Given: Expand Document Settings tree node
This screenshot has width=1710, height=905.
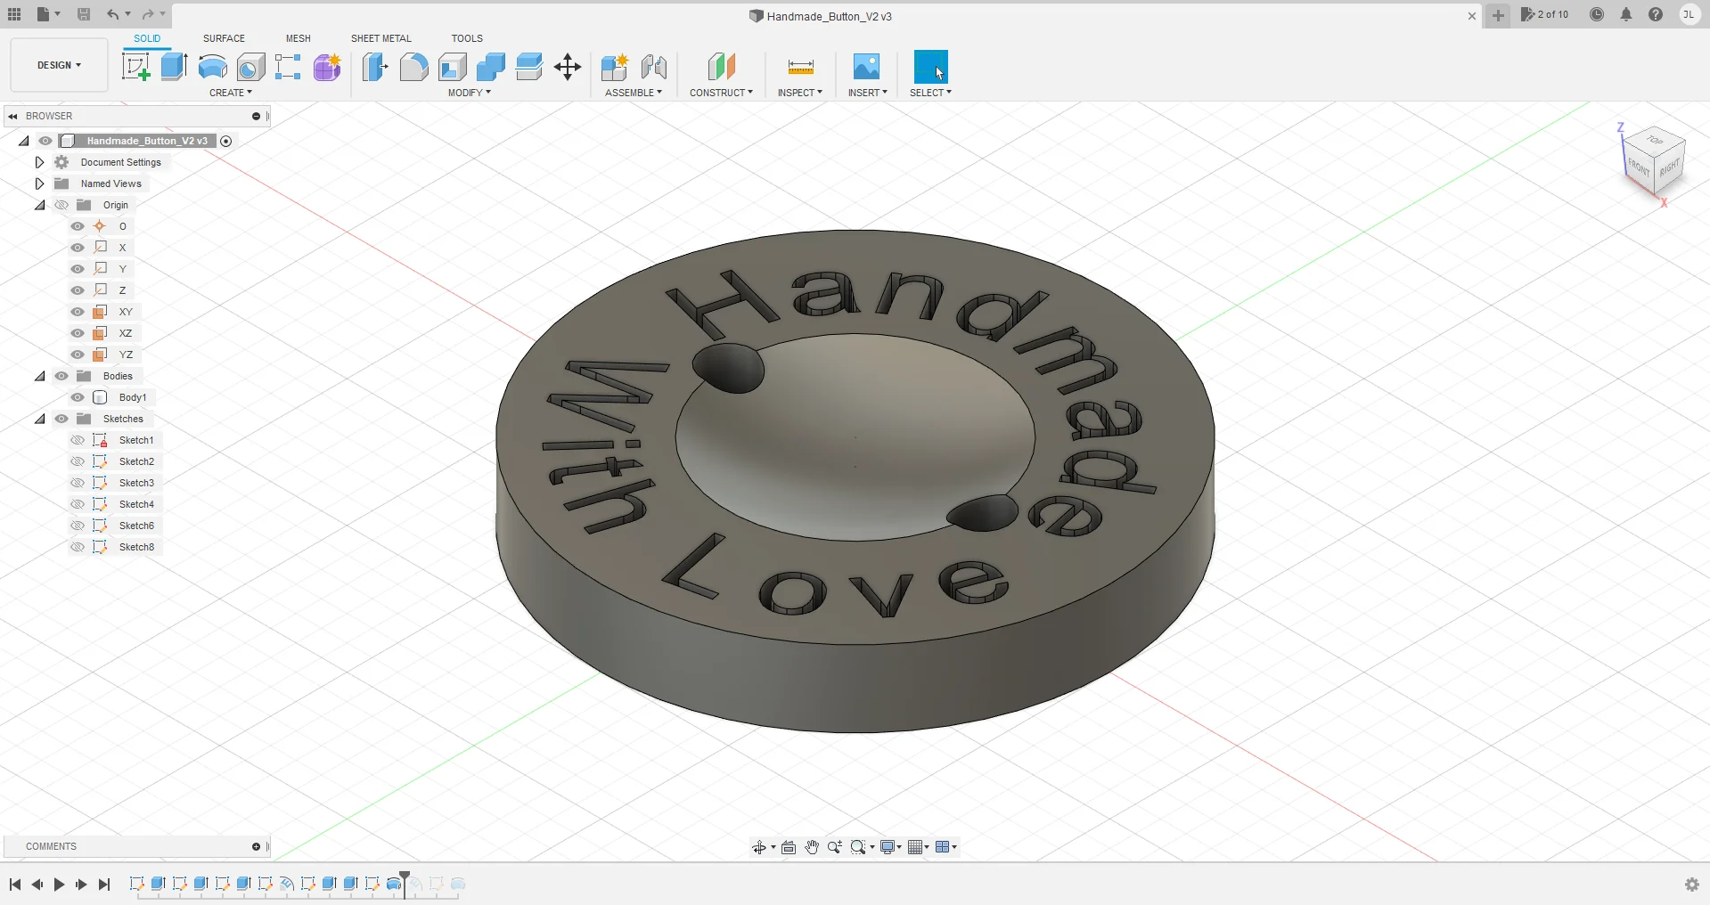Looking at the screenshot, I should (39, 162).
